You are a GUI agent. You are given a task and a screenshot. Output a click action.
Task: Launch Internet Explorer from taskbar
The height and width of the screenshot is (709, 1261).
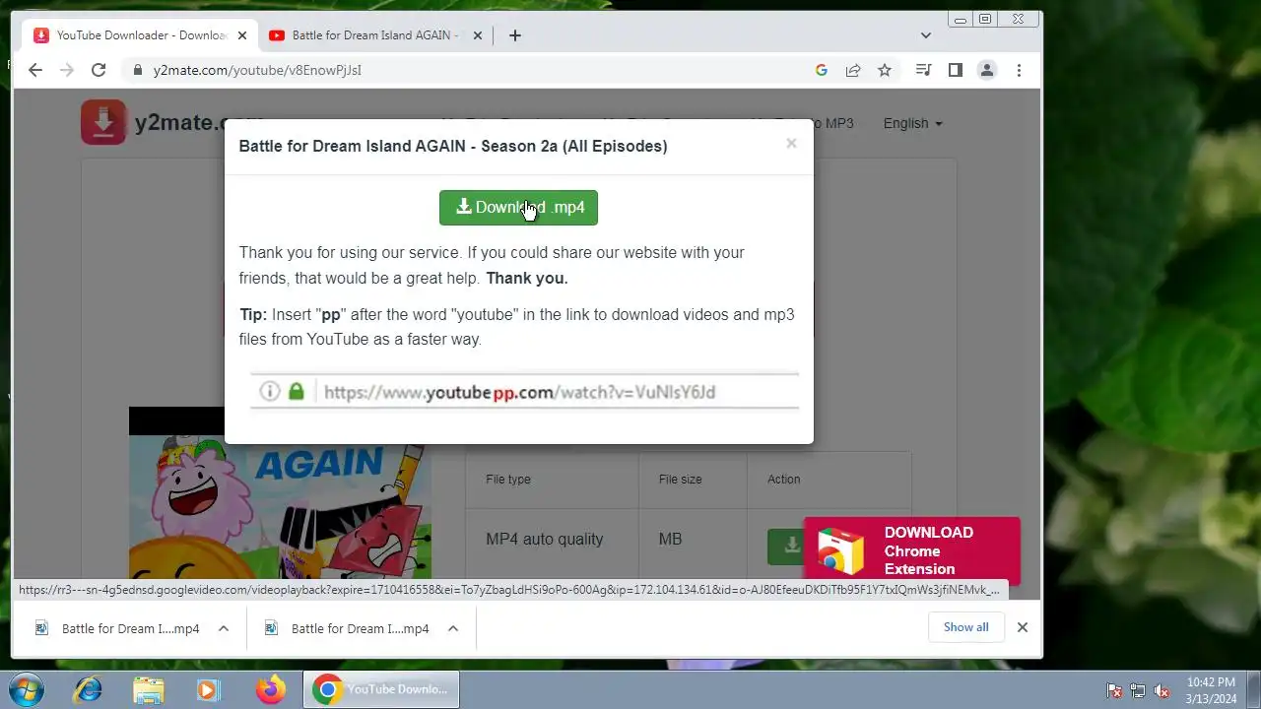pyautogui.click(x=88, y=689)
